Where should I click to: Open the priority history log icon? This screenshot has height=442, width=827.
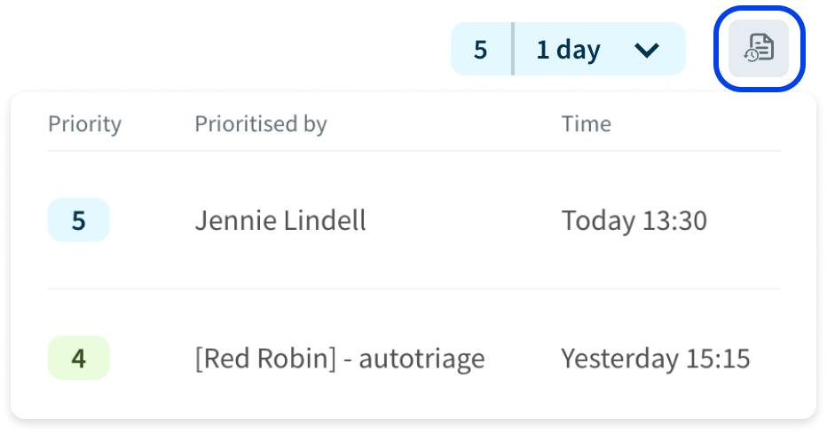759,49
